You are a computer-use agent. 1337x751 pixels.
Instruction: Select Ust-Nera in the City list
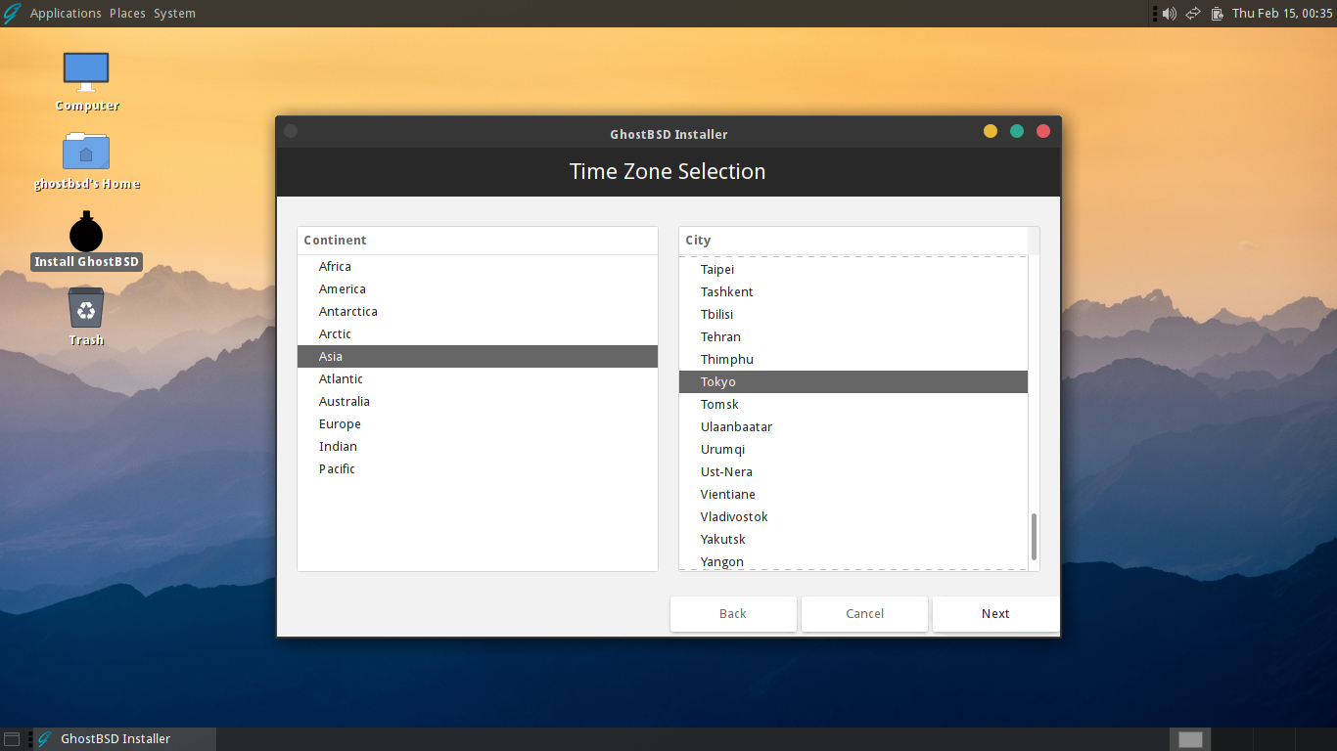853,472
